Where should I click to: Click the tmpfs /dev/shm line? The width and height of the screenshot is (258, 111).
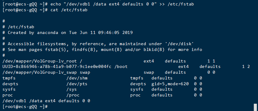(102, 78)
